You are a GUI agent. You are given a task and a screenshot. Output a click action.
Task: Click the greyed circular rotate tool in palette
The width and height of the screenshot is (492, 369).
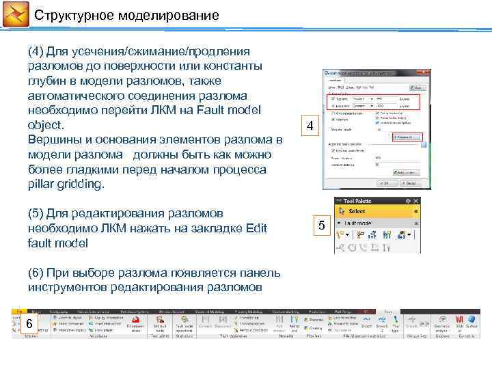coord(352,247)
